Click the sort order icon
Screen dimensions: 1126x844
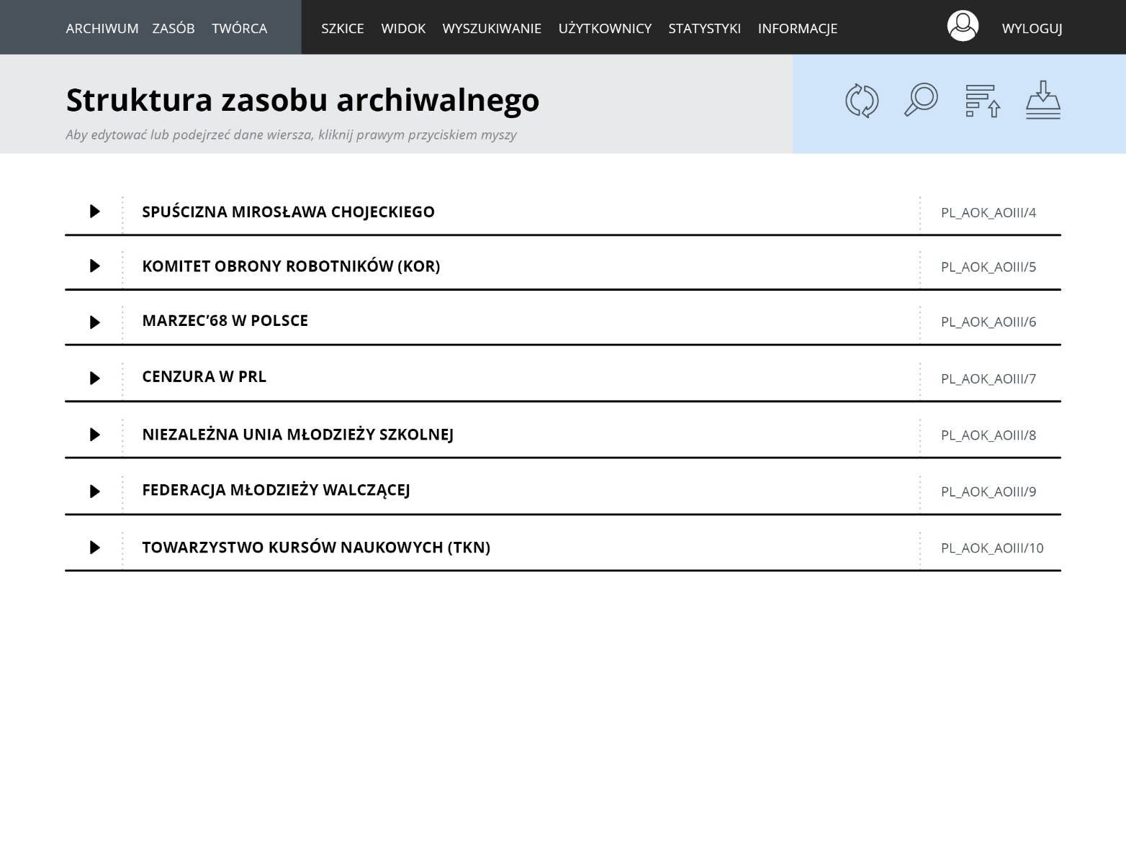click(x=983, y=101)
